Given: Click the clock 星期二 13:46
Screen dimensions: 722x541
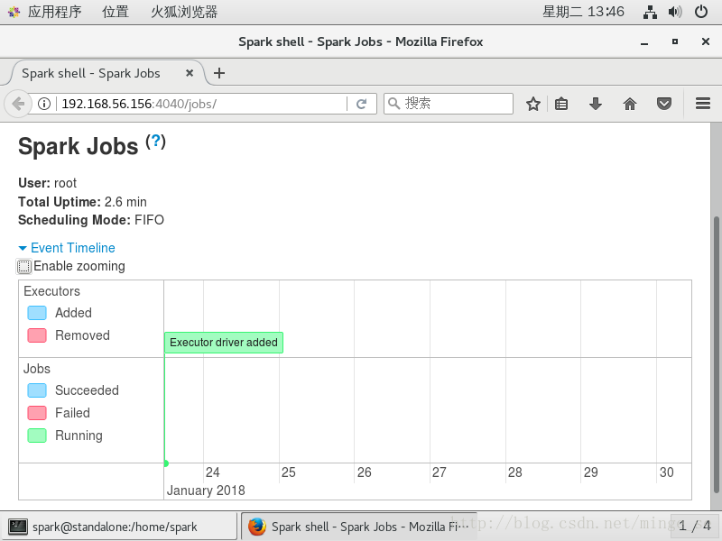Looking at the screenshot, I should click(x=583, y=12).
